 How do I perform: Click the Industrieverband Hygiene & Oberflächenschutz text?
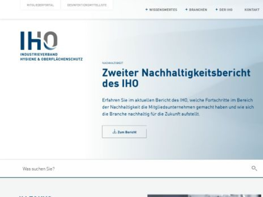click(51, 57)
